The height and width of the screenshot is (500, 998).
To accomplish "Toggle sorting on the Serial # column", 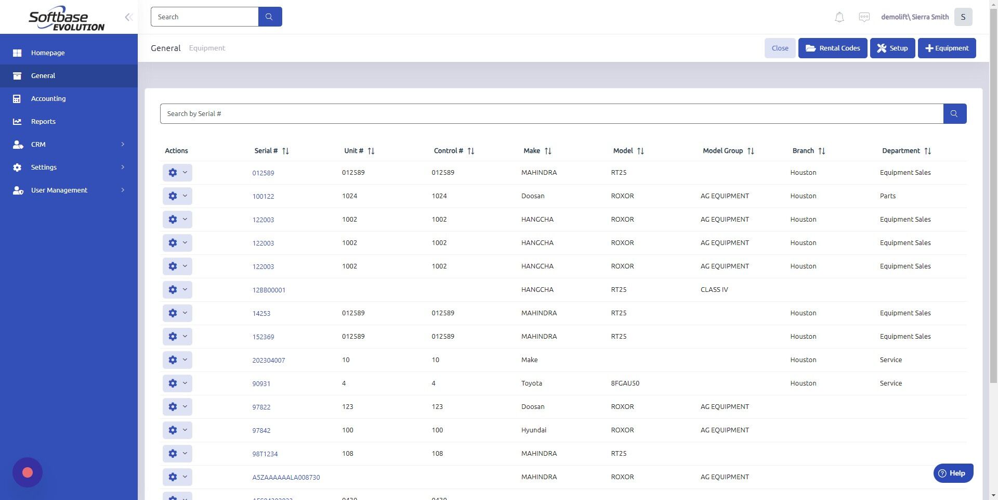I will click(x=285, y=151).
